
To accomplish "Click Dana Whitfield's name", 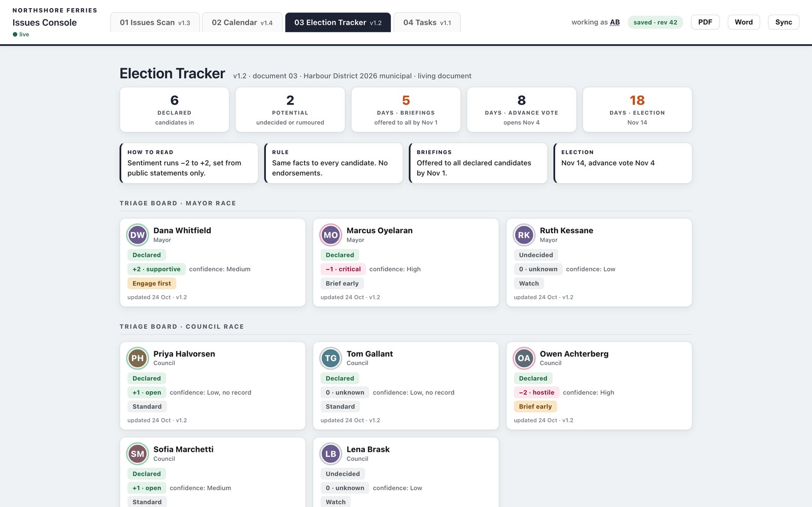I will coord(182,230).
